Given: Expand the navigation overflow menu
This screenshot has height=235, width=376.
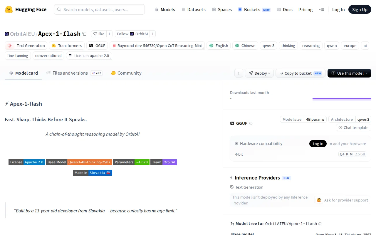Looking at the screenshot, I should coord(321,9).
